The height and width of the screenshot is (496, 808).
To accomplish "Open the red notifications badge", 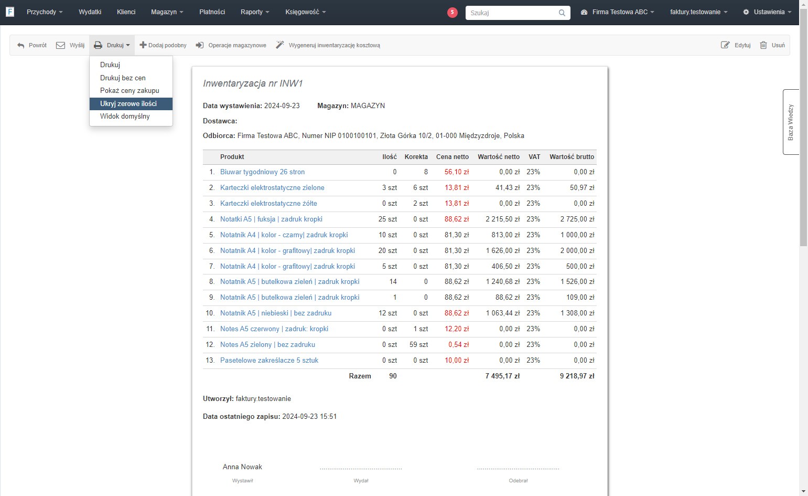I will (453, 12).
